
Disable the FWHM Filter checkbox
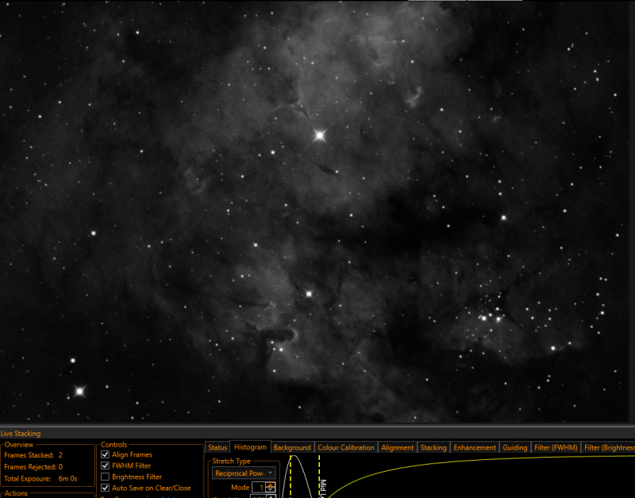[105, 465]
